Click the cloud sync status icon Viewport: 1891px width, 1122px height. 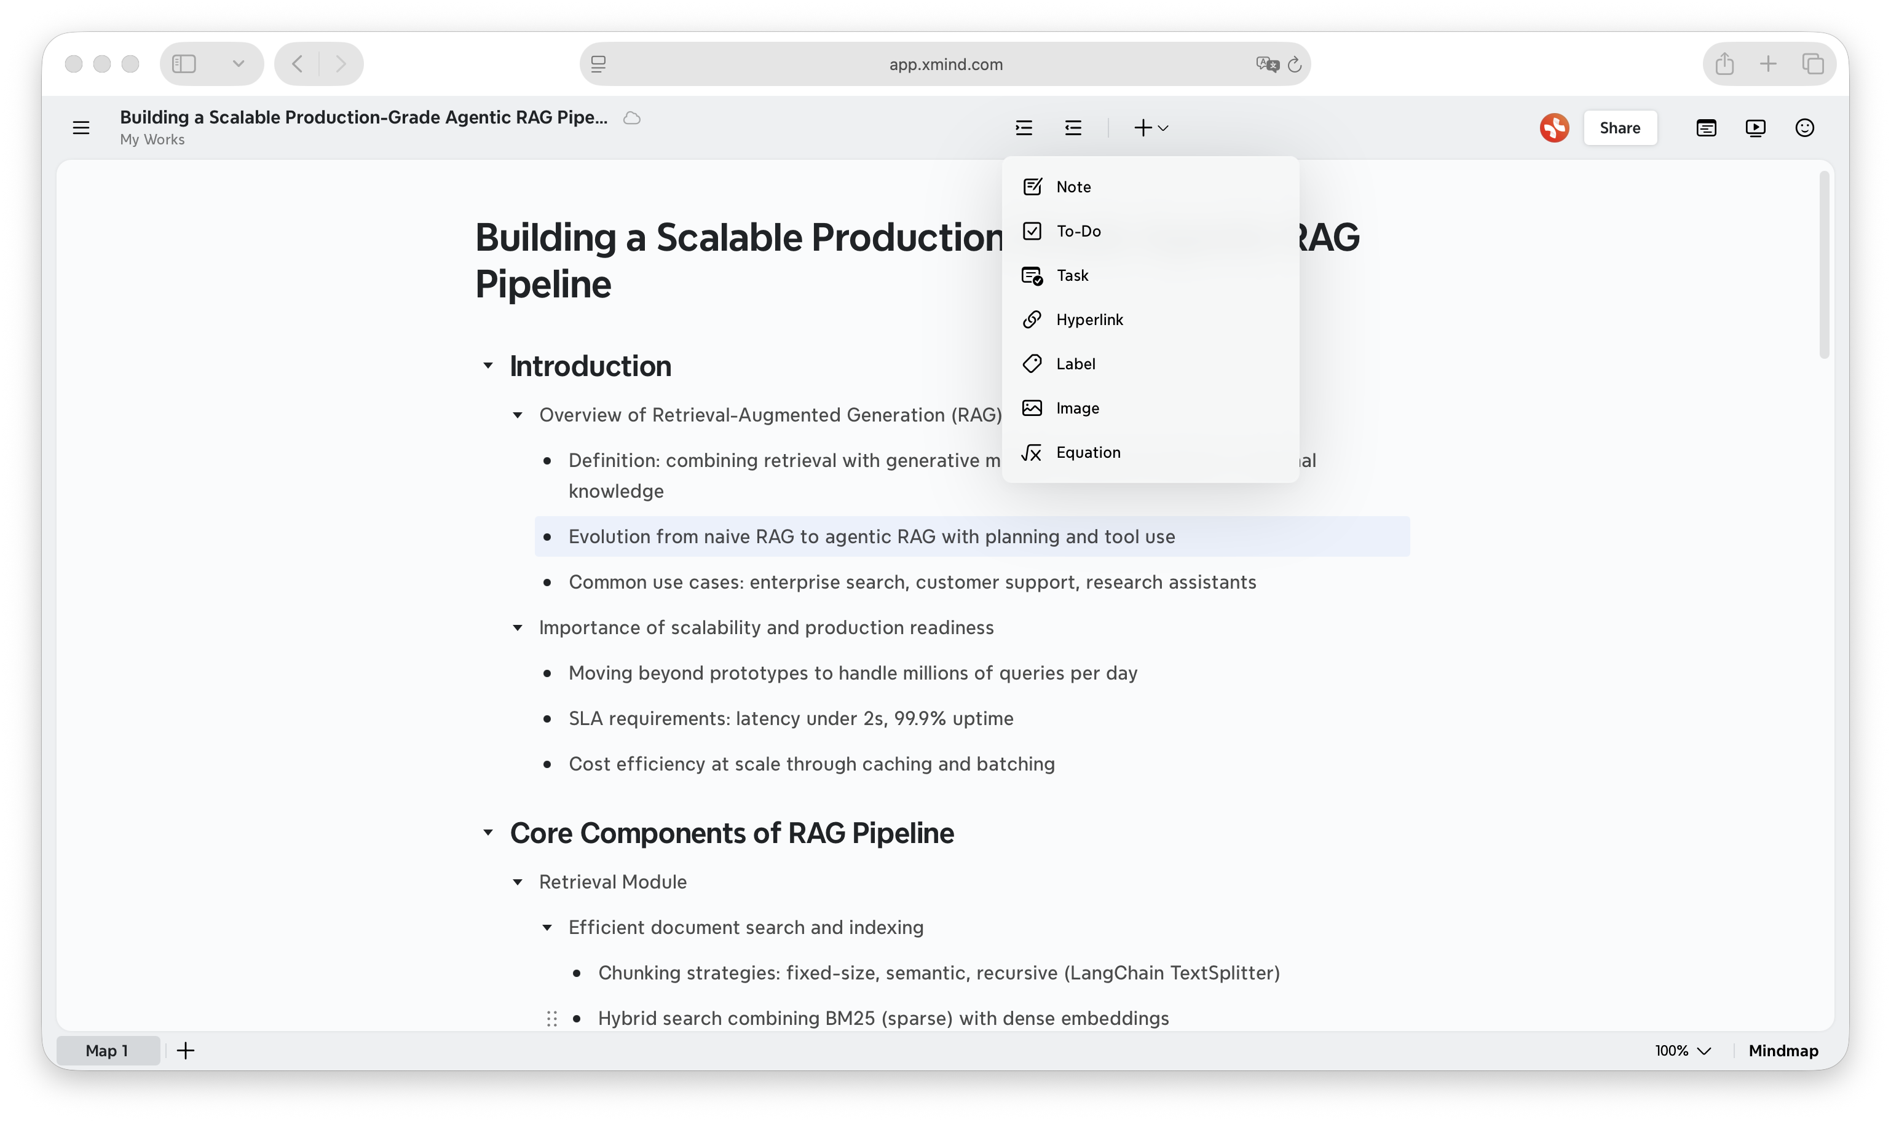click(631, 118)
